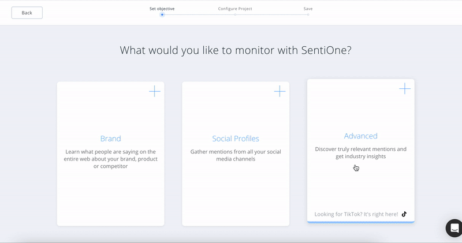
Task: Click the plus icon on Advanced card
Action: tap(405, 89)
